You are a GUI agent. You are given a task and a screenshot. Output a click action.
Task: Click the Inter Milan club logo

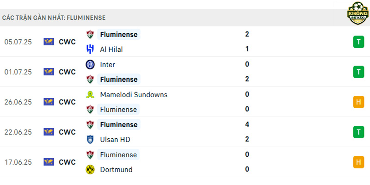(90, 64)
